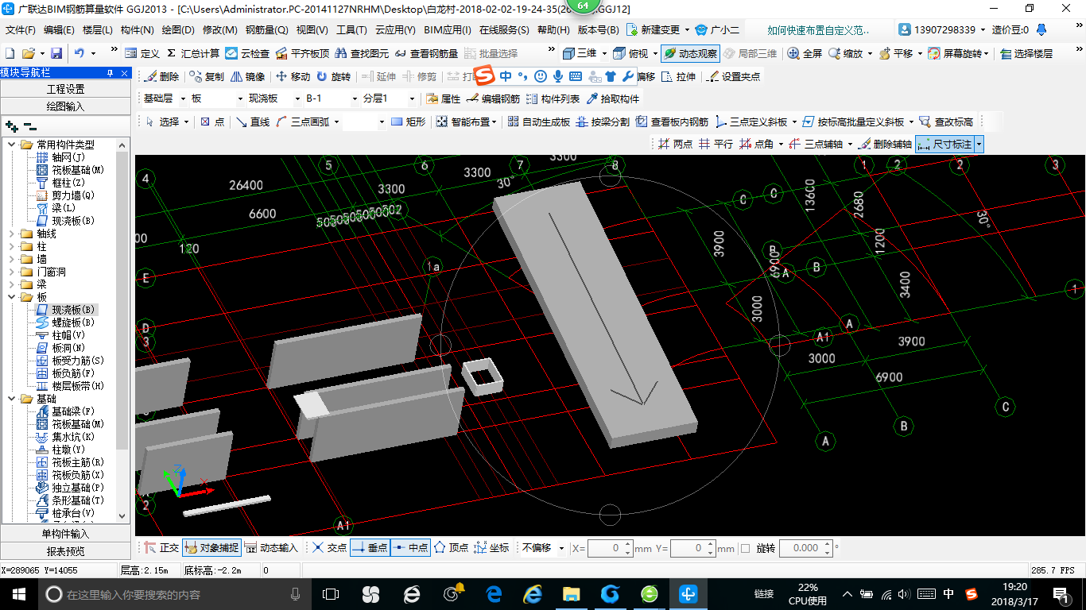Select the 矩形 rectangle drawing tool
This screenshot has width=1086, height=610.
pyautogui.click(x=408, y=122)
